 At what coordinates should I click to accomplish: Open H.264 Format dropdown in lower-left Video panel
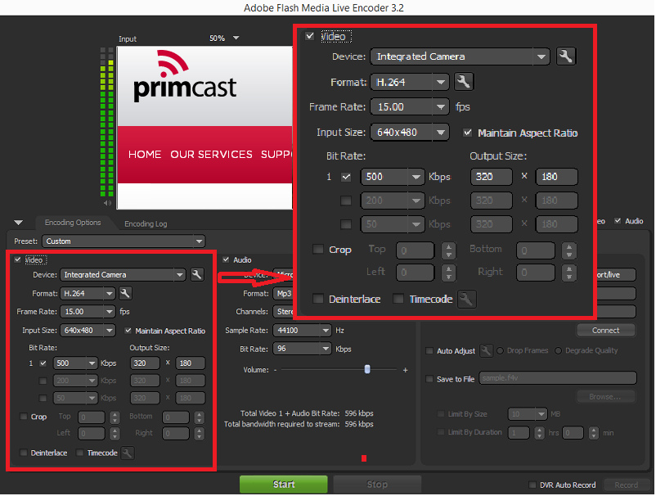(x=88, y=293)
